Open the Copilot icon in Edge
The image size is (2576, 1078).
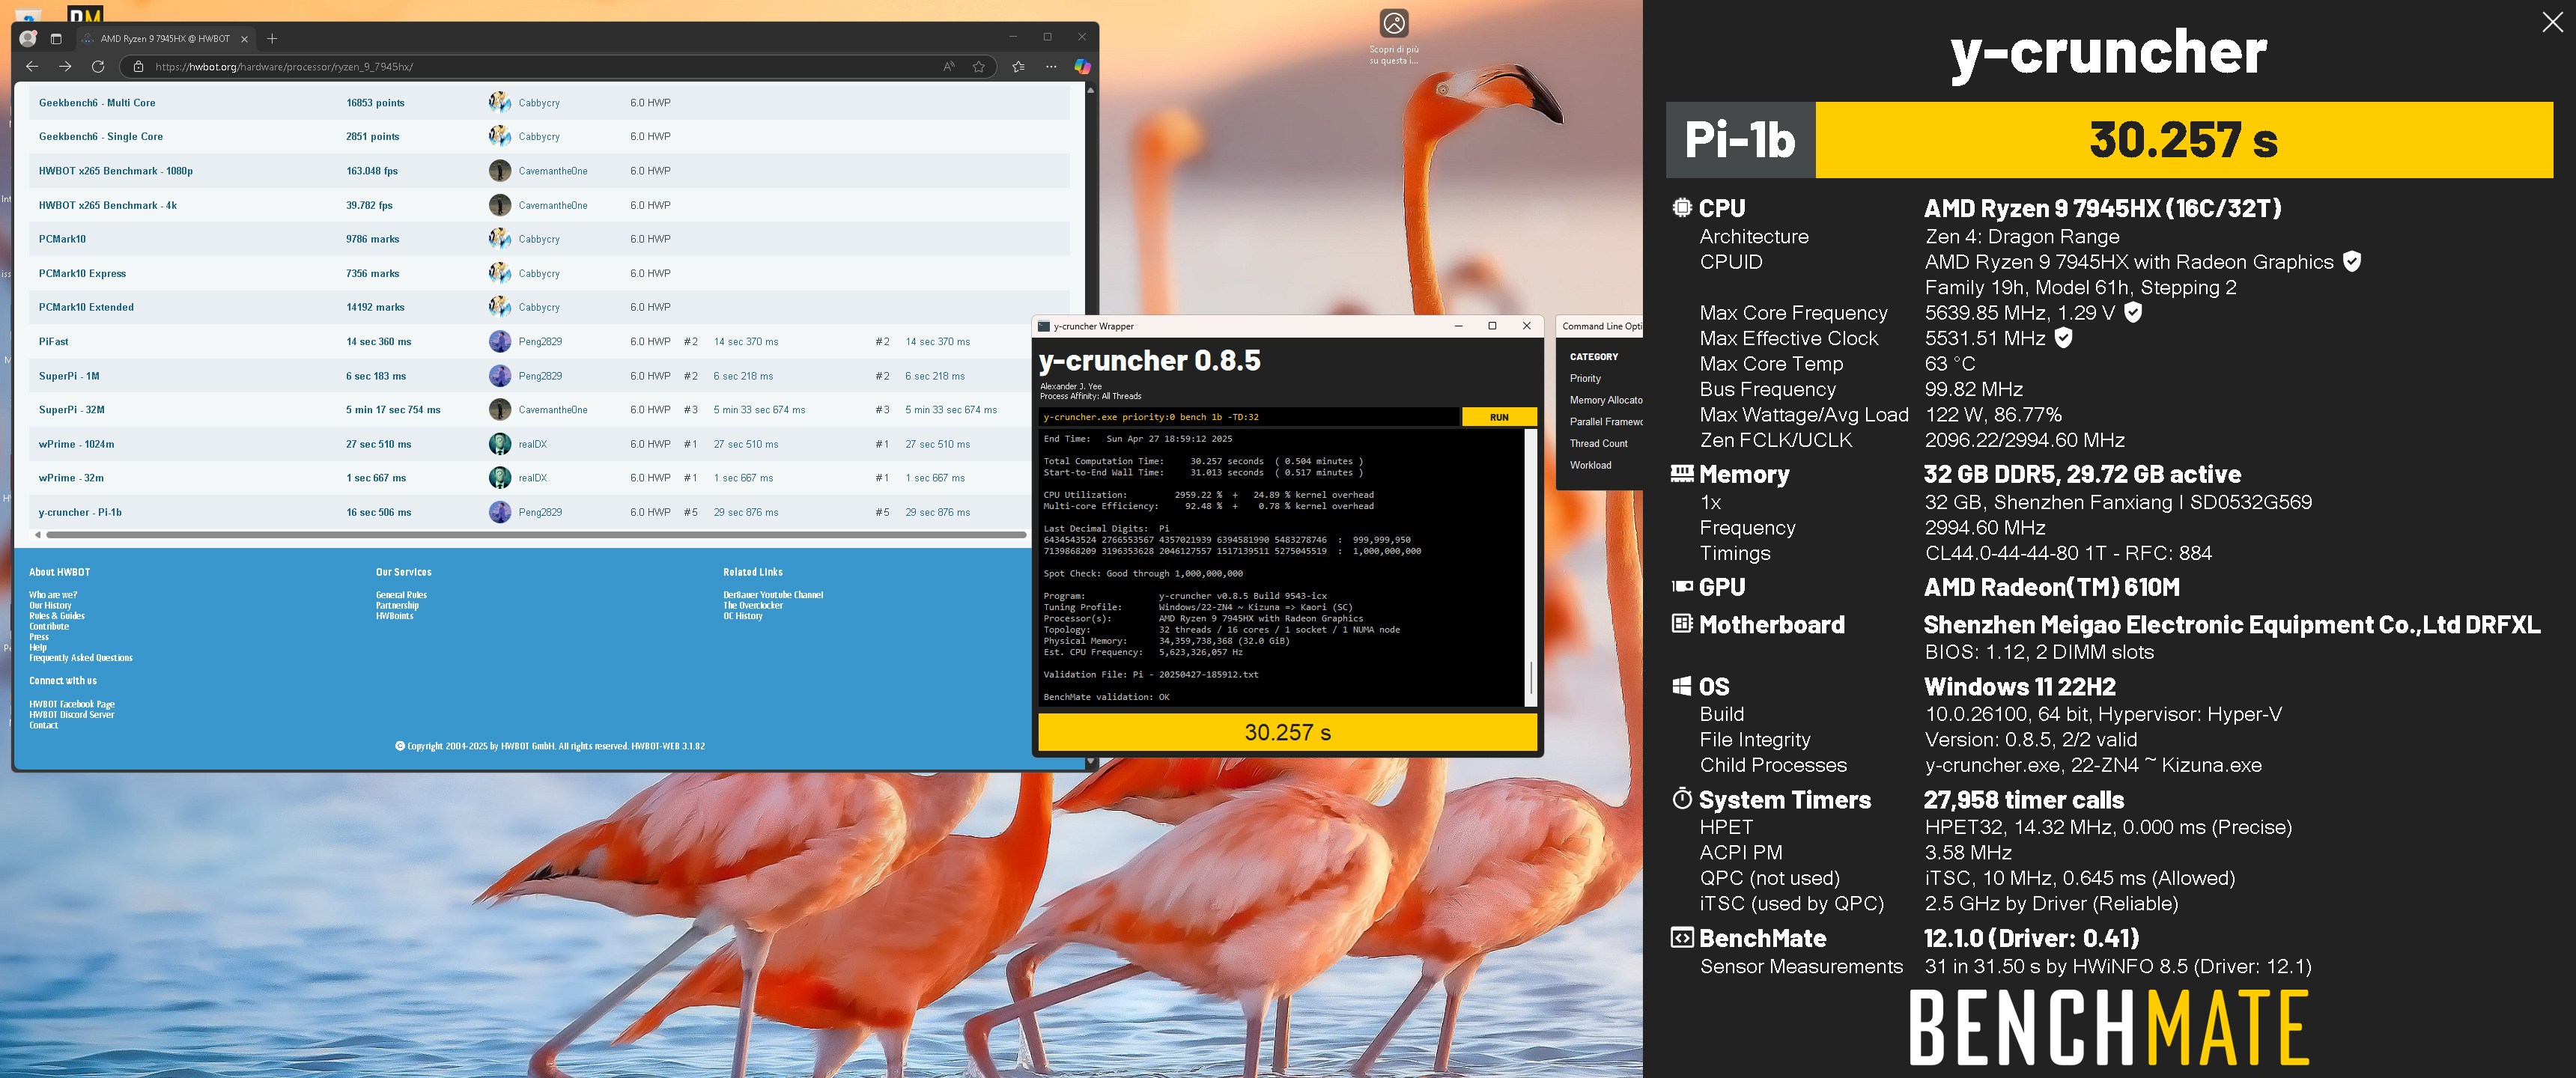pos(1082,66)
